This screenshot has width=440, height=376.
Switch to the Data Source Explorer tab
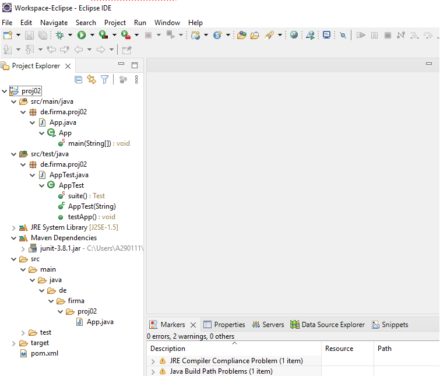pos(327,325)
